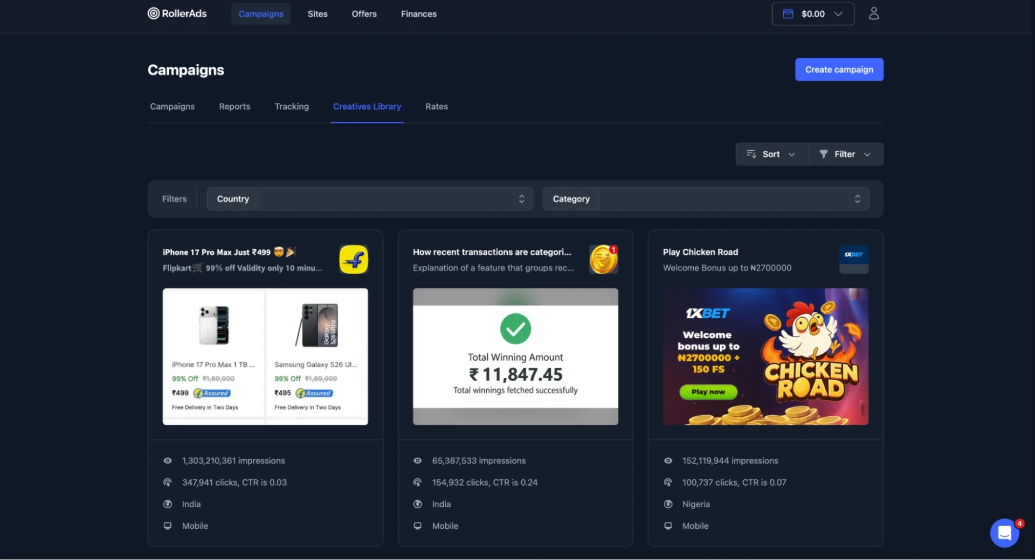
Task: Go to Campaigns in top navigation
Action: (x=261, y=14)
